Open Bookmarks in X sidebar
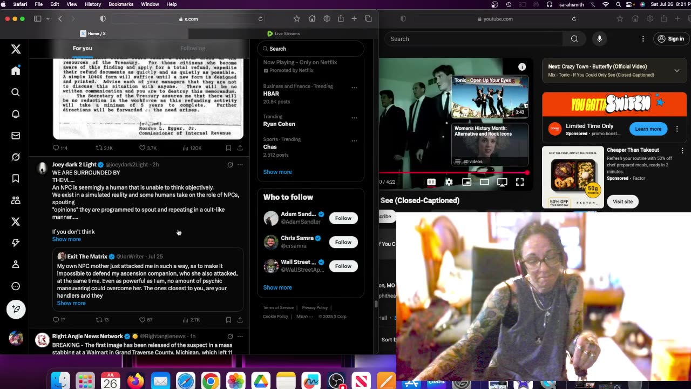The height and width of the screenshot is (389, 691). [x=16, y=178]
